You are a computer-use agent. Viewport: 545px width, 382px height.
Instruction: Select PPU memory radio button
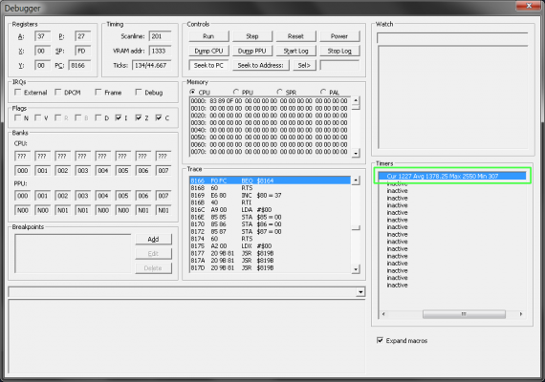[236, 92]
